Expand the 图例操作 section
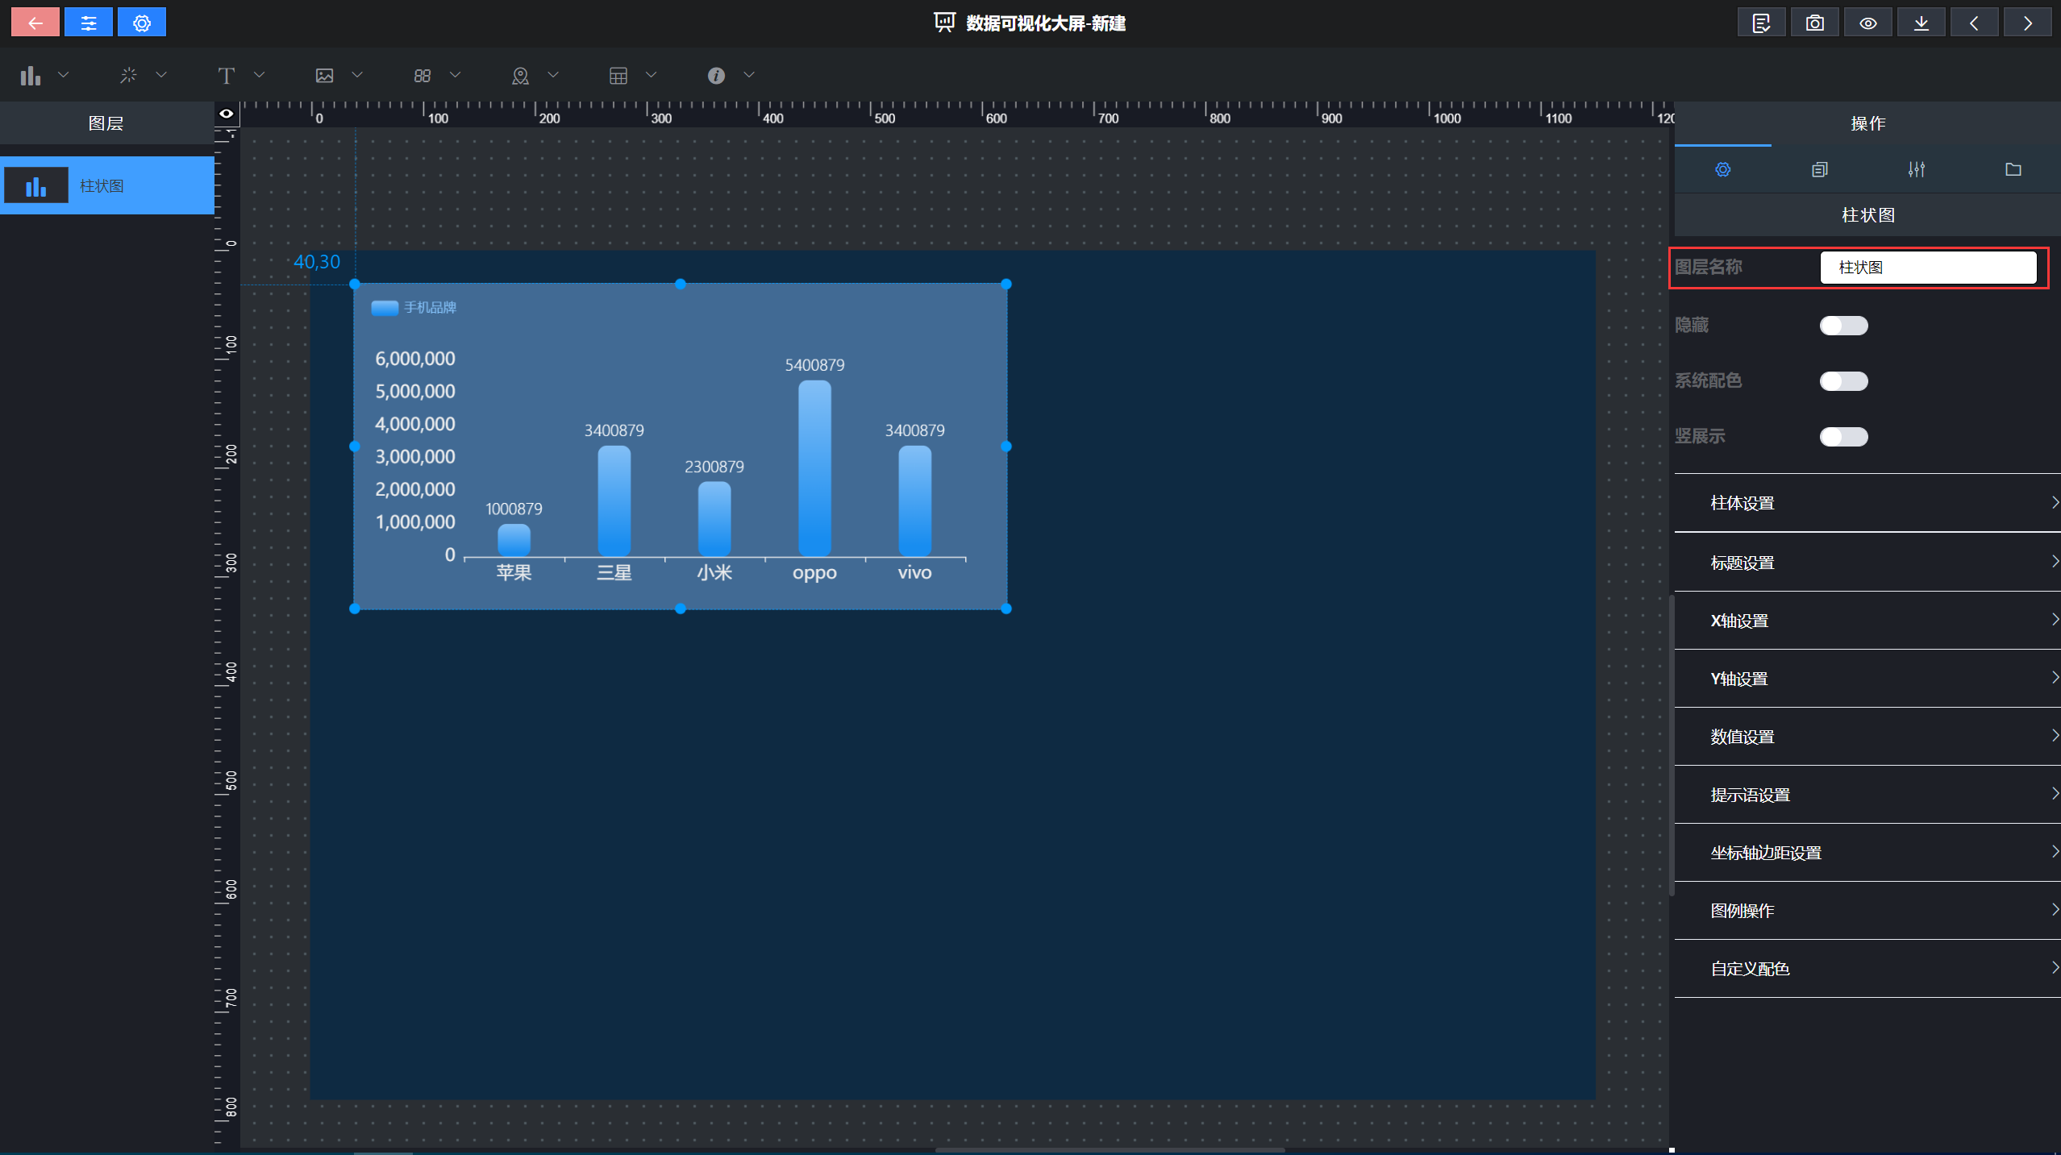 (x=1867, y=911)
